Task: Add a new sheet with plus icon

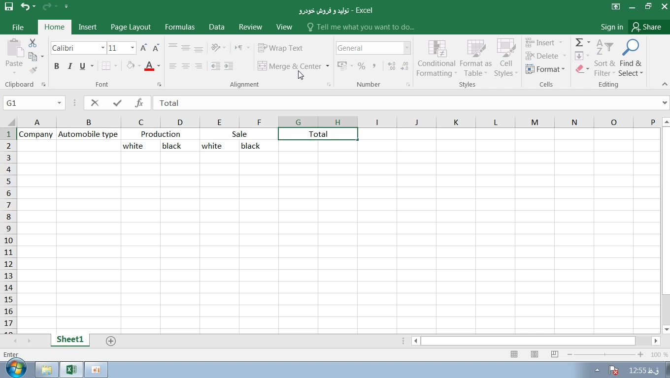Action: (111, 341)
